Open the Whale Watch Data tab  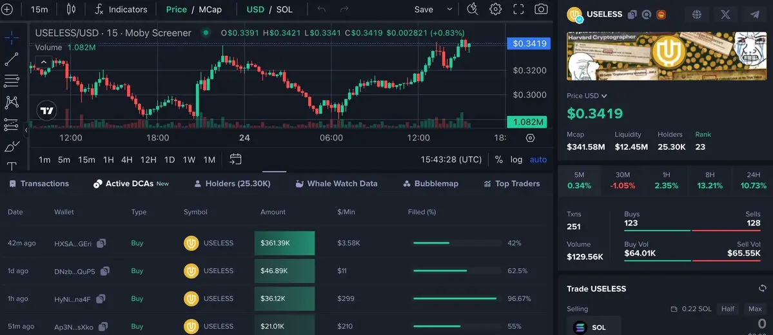337,183
